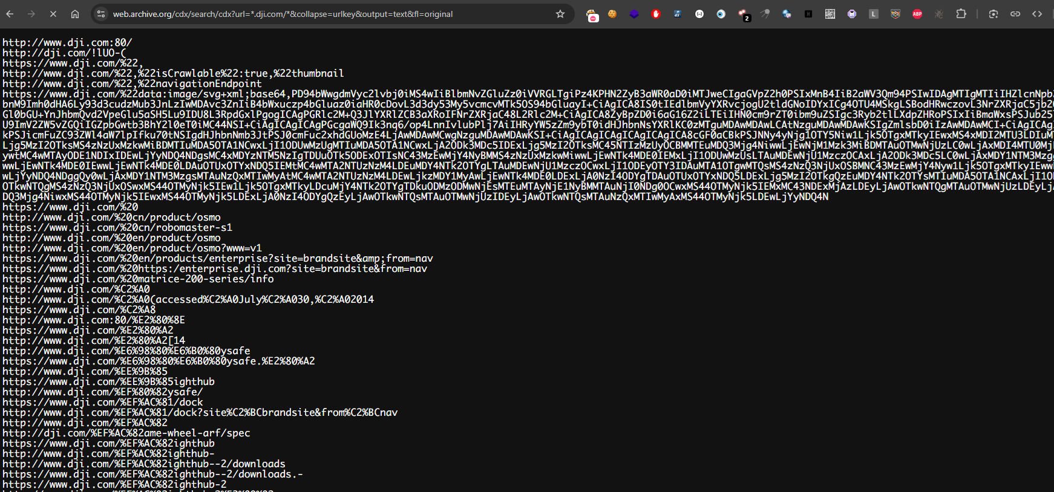Open the shield badge extension icon
Viewport: 1054px width, 492px height.
coord(895,14)
